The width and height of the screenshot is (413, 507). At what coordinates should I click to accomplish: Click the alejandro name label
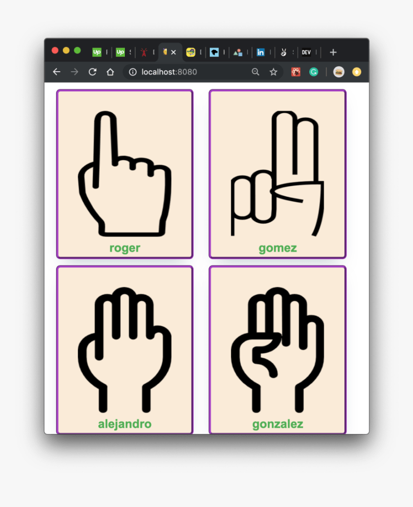pyautogui.click(x=124, y=424)
